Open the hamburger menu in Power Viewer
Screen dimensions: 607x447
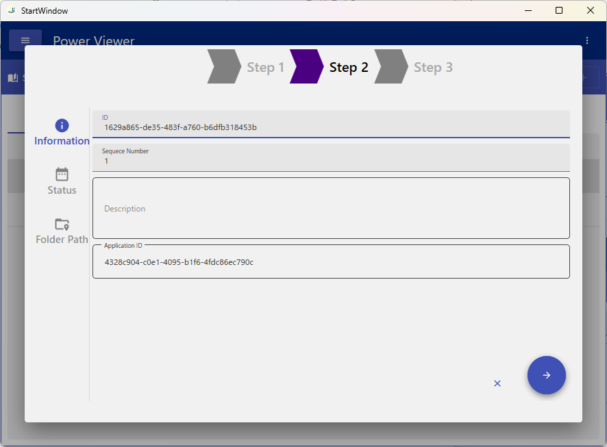25,40
